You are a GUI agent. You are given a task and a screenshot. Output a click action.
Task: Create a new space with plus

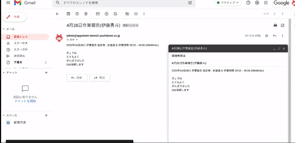click(x=46, y=115)
